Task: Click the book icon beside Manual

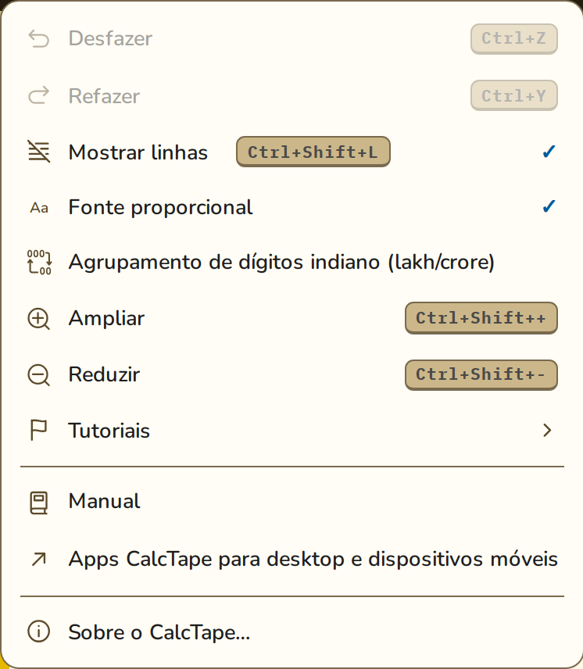Action: pyautogui.click(x=38, y=503)
